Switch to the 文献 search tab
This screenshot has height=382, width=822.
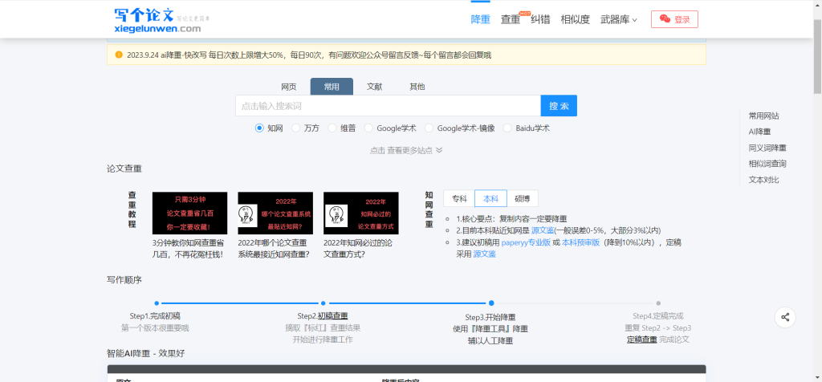point(374,87)
